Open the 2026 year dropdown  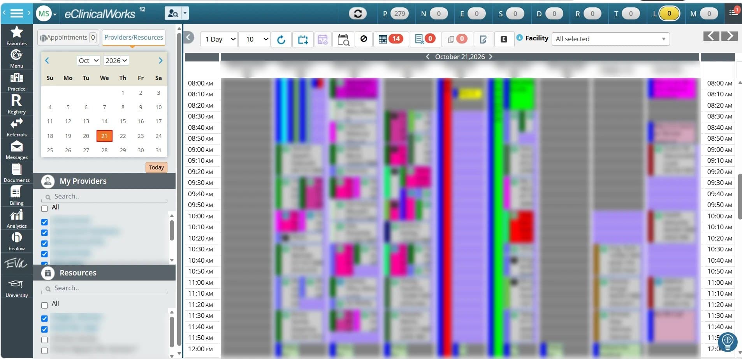coord(116,61)
